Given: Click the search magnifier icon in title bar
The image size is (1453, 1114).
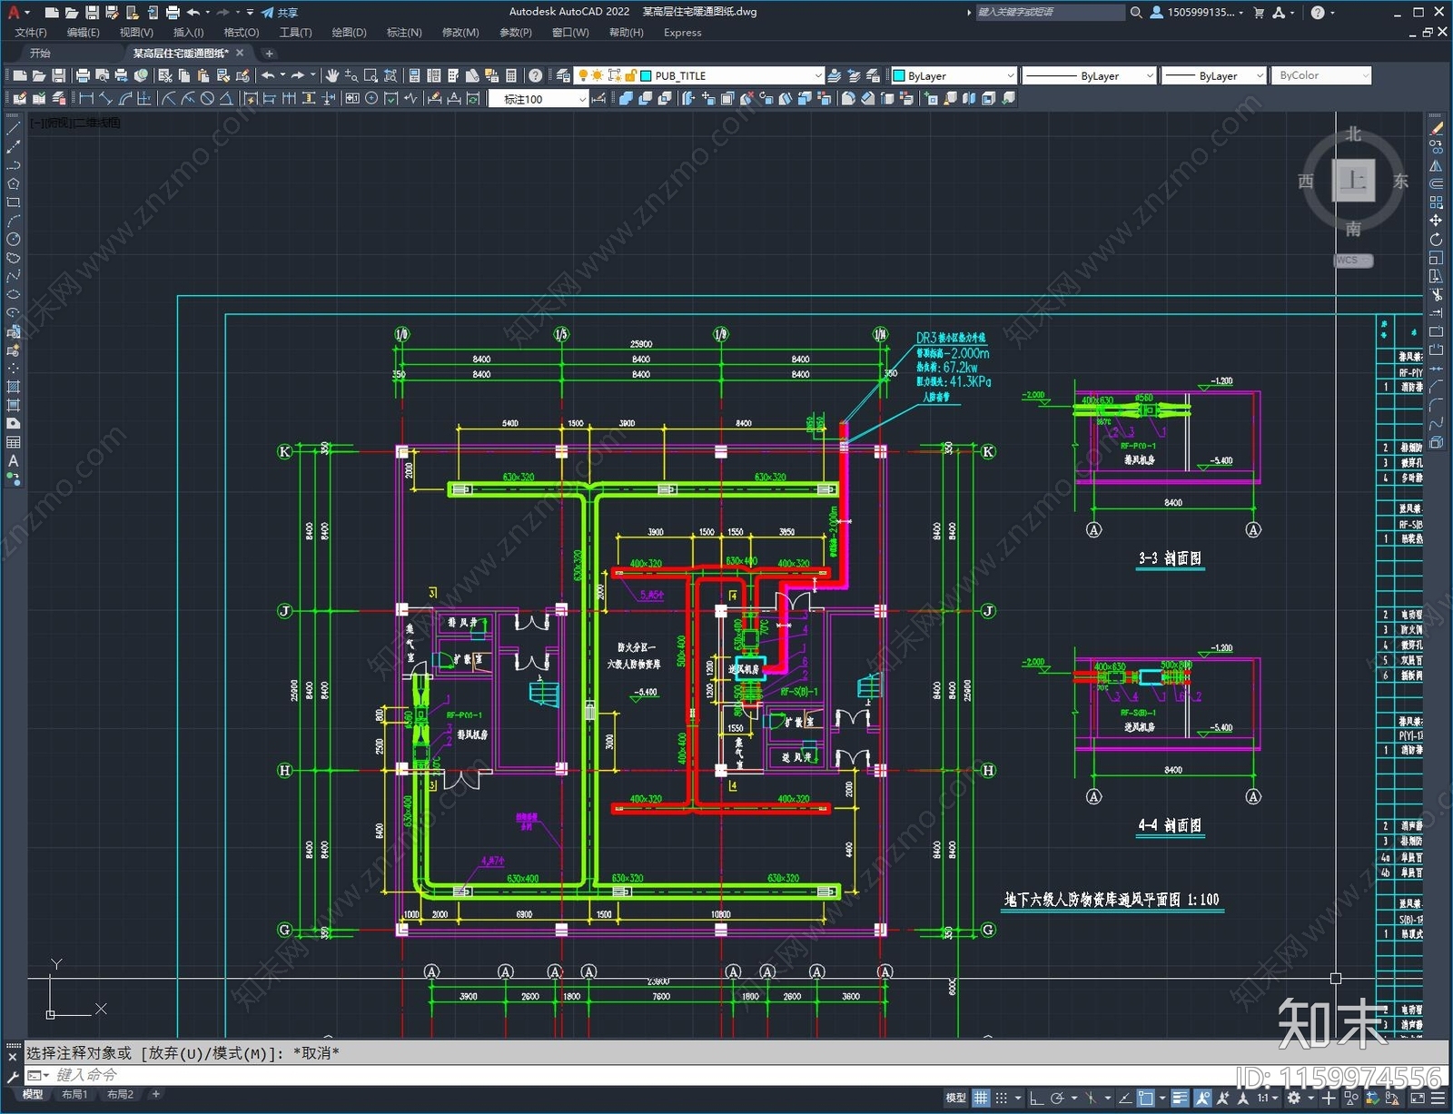Looking at the screenshot, I should [x=1135, y=13].
